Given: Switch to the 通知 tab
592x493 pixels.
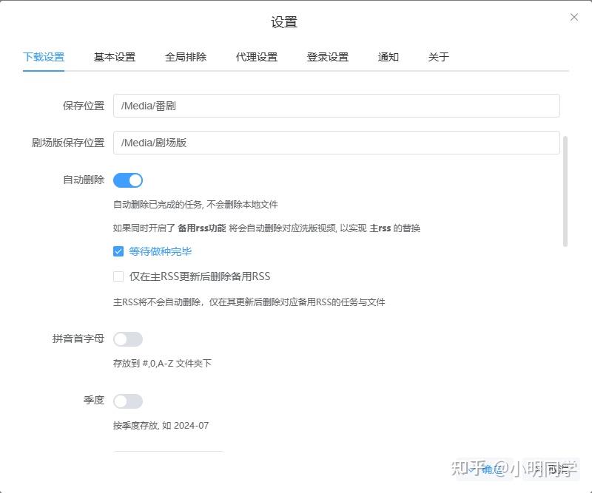Looking at the screenshot, I should 388,56.
